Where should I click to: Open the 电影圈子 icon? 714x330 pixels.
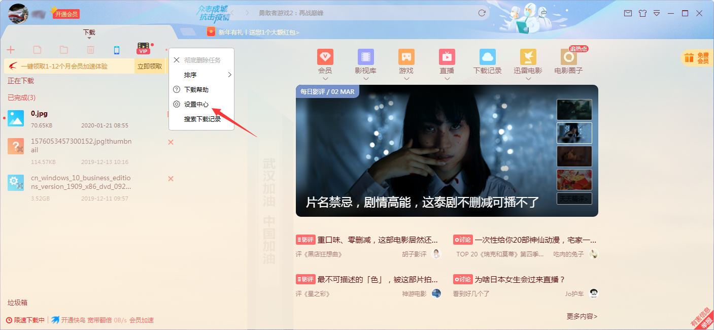coord(568,56)
